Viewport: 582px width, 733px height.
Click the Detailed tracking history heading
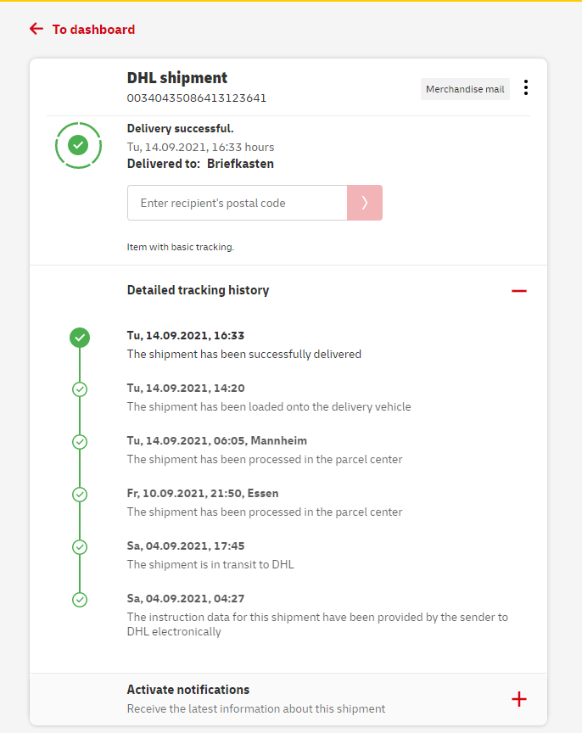point(198,290)
